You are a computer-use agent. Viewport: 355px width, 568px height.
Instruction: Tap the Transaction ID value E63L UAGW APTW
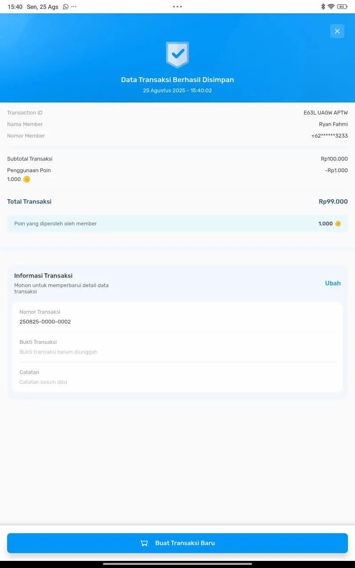(326, 113)
